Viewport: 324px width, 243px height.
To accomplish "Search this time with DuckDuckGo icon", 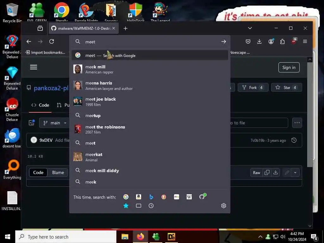I will coord(164,197).
